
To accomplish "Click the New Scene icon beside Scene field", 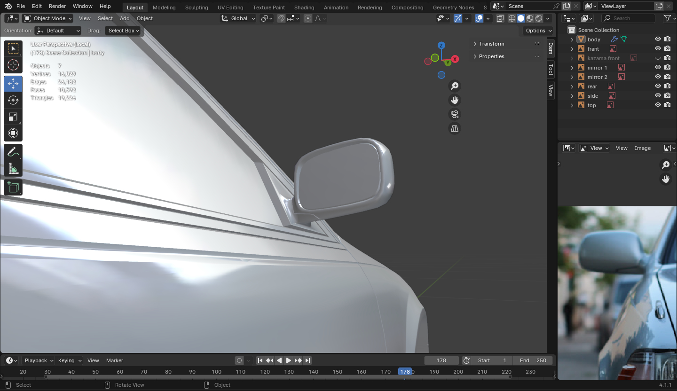I will pos(567,6).
